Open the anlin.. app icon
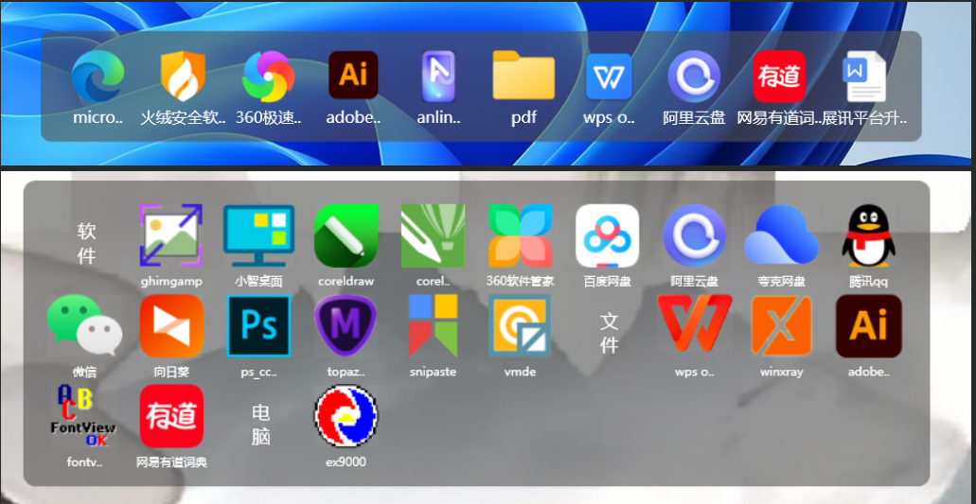The height and width of the screenshot is (504, 976). [439, 76]
